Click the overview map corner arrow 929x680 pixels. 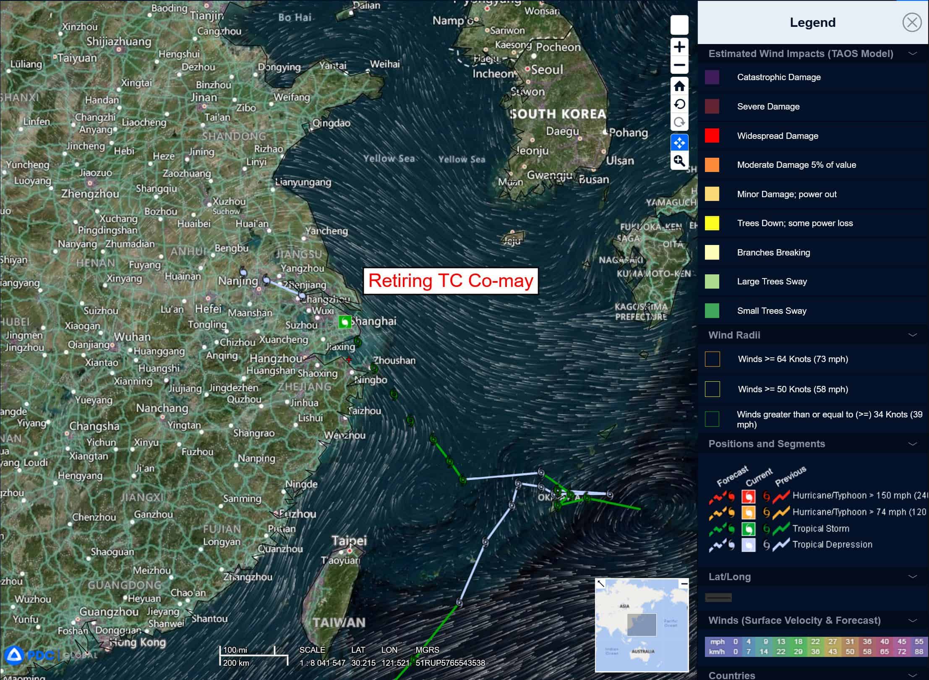pyautogui.click(x=601, y=584)
